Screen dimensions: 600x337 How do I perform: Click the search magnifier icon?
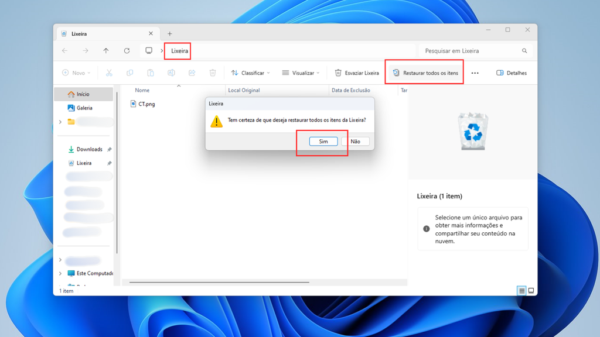click(524, 51)
